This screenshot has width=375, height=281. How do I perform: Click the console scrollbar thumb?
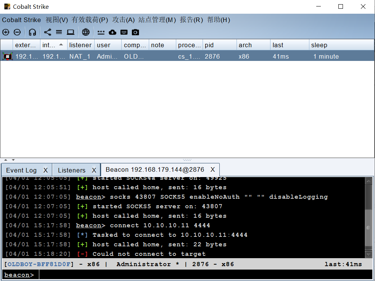(369, 228)
